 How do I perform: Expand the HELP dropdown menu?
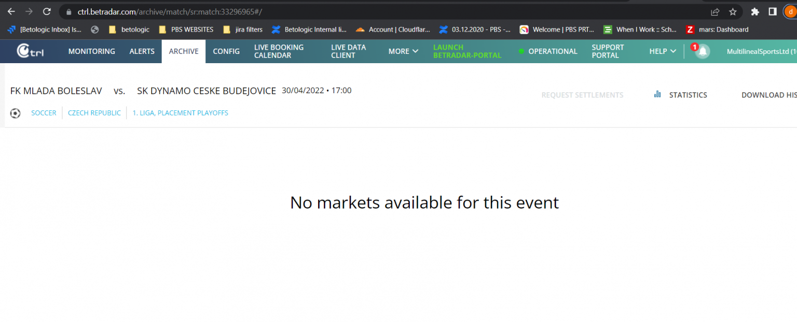(663, 51)
